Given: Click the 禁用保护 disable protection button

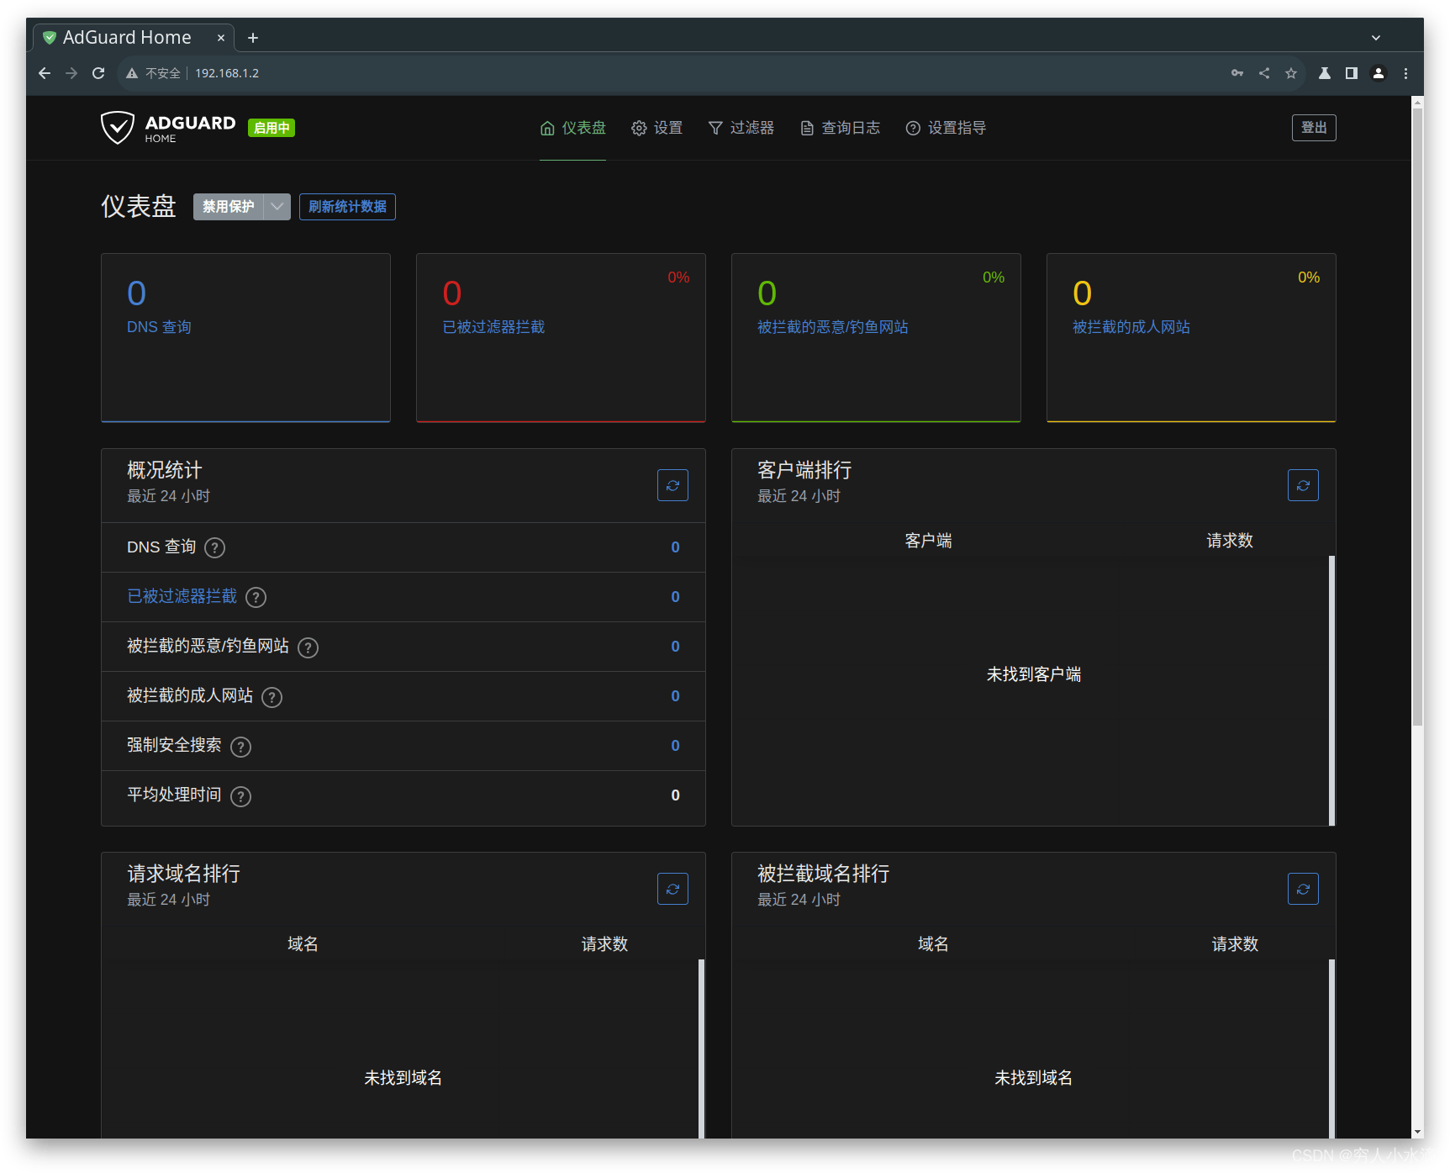Looking at the screenshot, I should point(228,207).
